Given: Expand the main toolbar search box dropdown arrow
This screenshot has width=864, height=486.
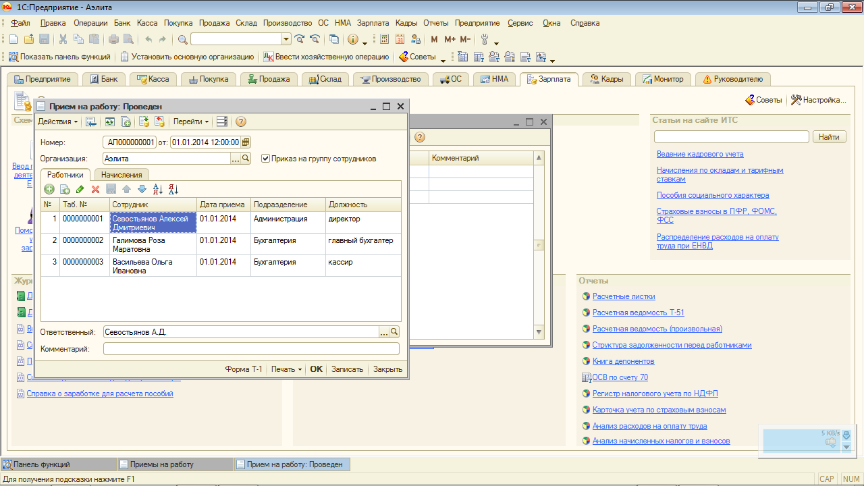Looking at the screenshot, I should 286,39.
